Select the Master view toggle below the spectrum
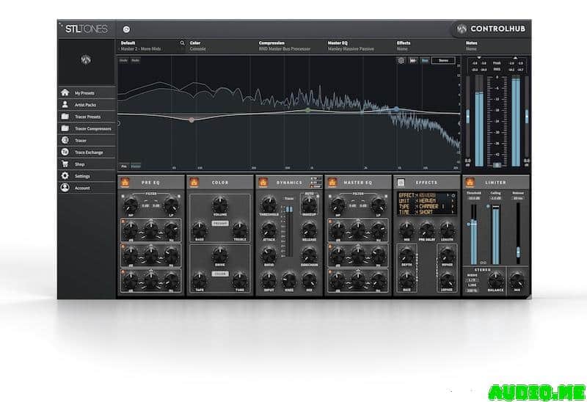The image size is (587, 402). click(136, 166)
